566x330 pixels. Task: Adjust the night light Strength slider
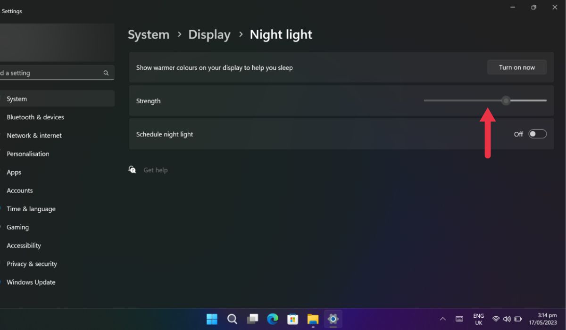506,100
